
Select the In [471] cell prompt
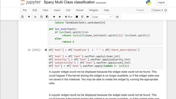[34, 50]
